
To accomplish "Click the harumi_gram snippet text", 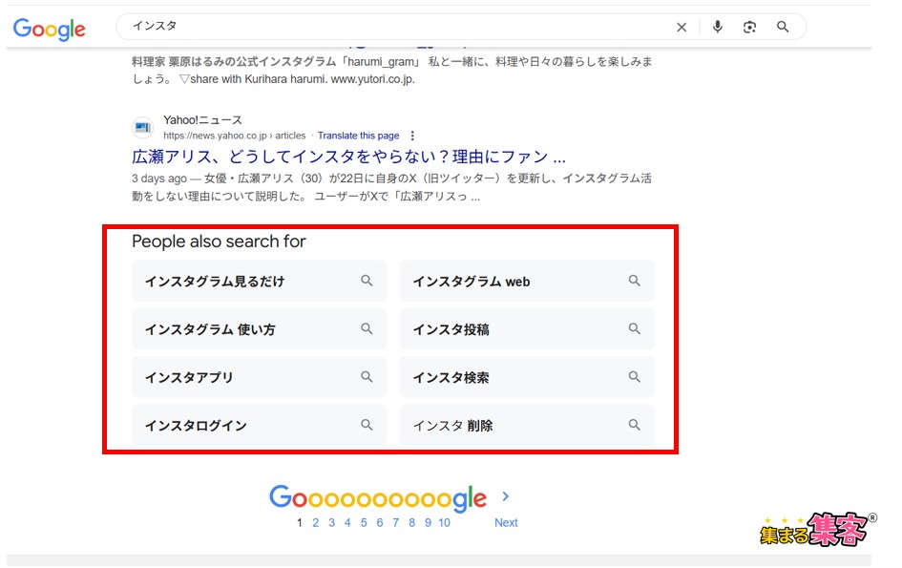I will click(391, 71).
